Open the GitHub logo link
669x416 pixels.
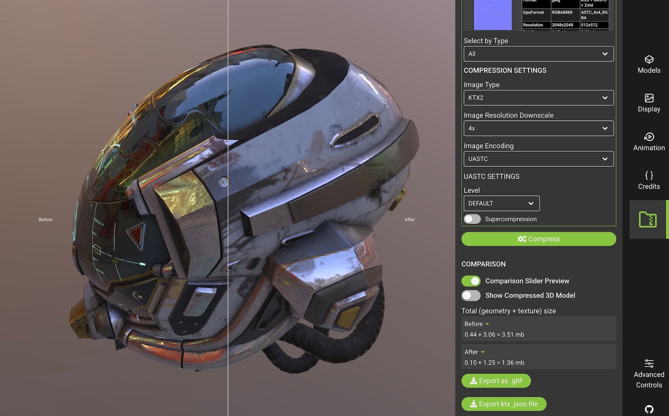point(649,409)
